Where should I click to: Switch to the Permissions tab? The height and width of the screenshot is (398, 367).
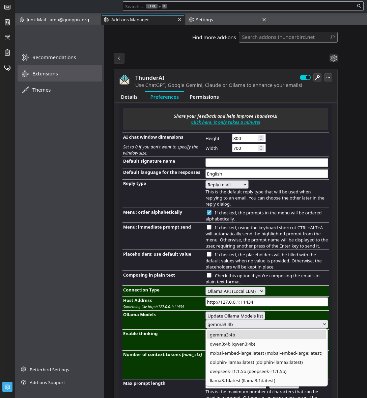coord(204,97)
